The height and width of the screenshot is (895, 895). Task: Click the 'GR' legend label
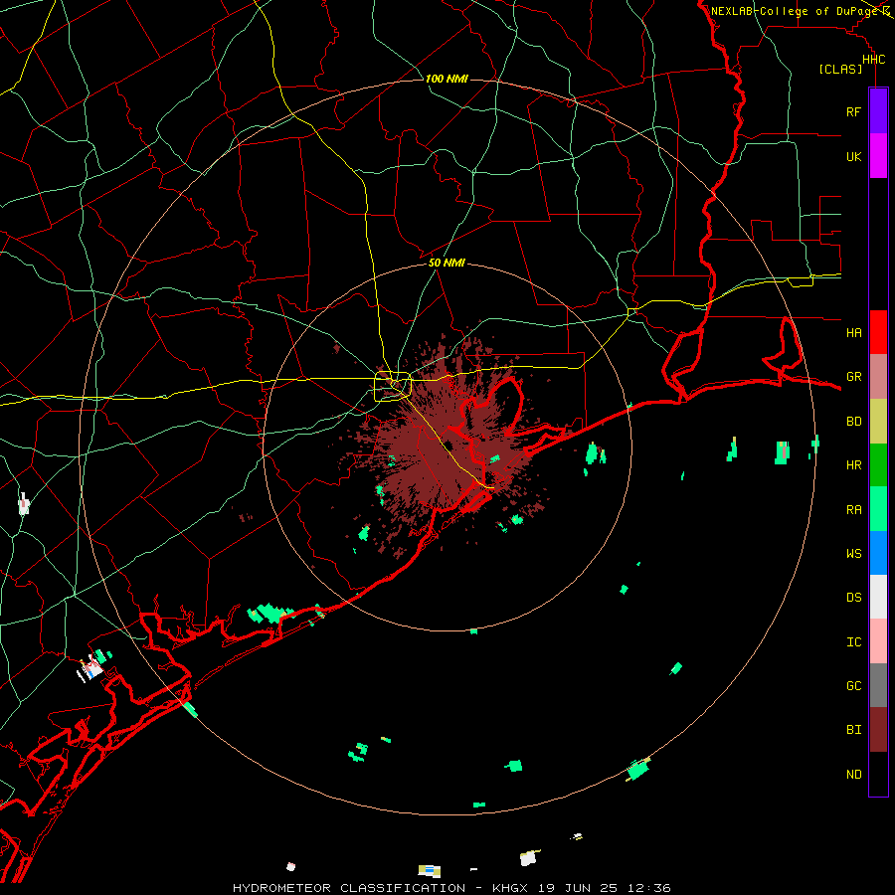click(x=853, y=377)
